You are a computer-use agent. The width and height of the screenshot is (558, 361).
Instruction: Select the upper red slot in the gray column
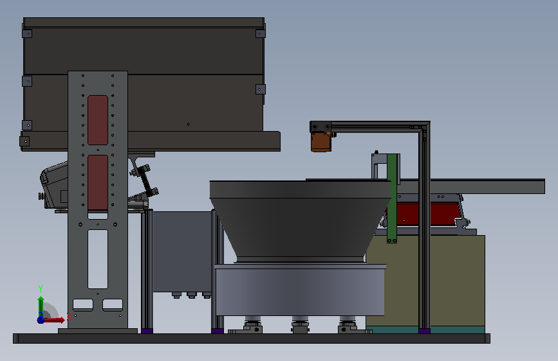[x=98, y=120]
